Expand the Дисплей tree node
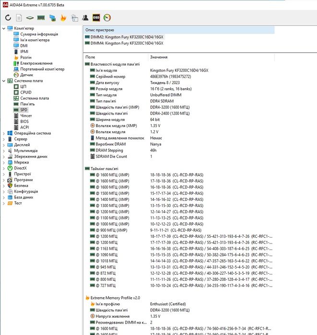The image size is (317, 335). [x=3, y=145]
